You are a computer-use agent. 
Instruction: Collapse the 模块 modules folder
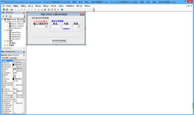click(x=5, y=41)
